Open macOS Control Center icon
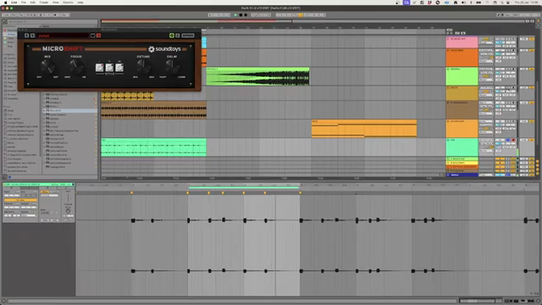This screenshot has height=305, width=542. tap(508, 3)
